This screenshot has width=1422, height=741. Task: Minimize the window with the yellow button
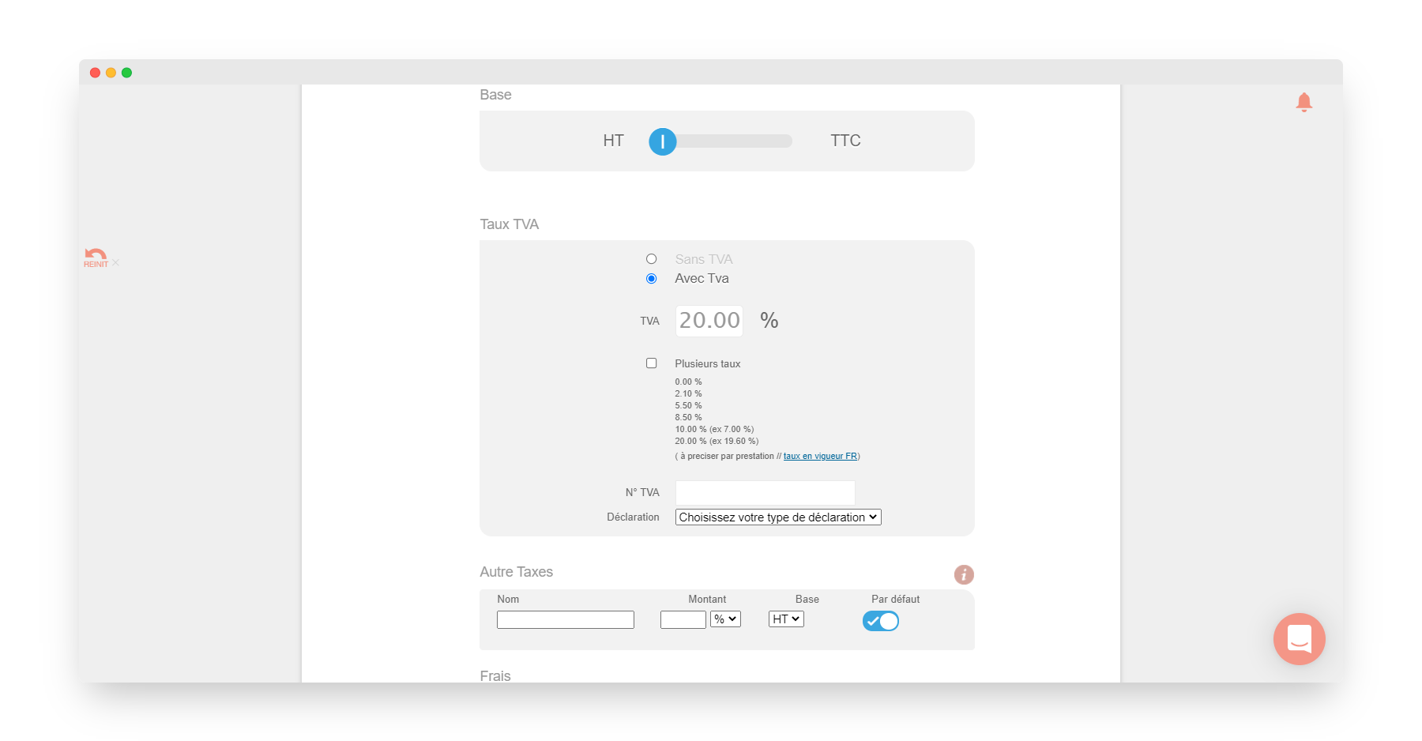tap(111, 73)
